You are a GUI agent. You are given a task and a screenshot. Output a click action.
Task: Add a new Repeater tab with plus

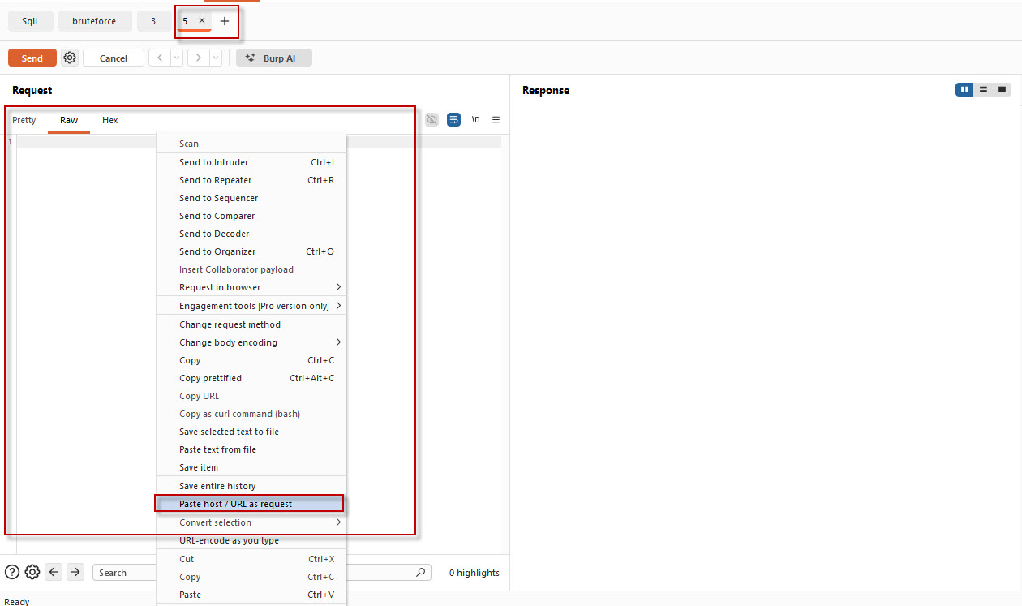225,21
